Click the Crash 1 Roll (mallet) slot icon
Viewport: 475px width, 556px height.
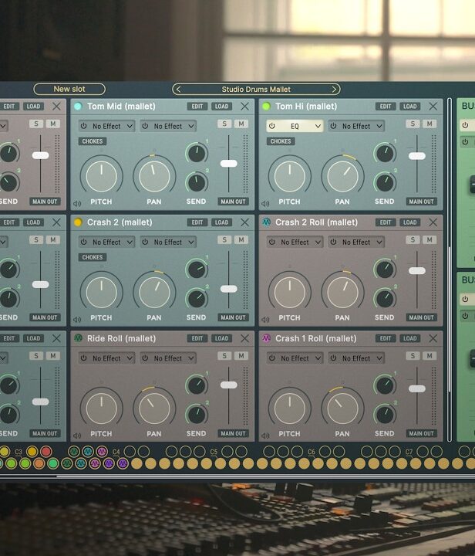point(266,338)
